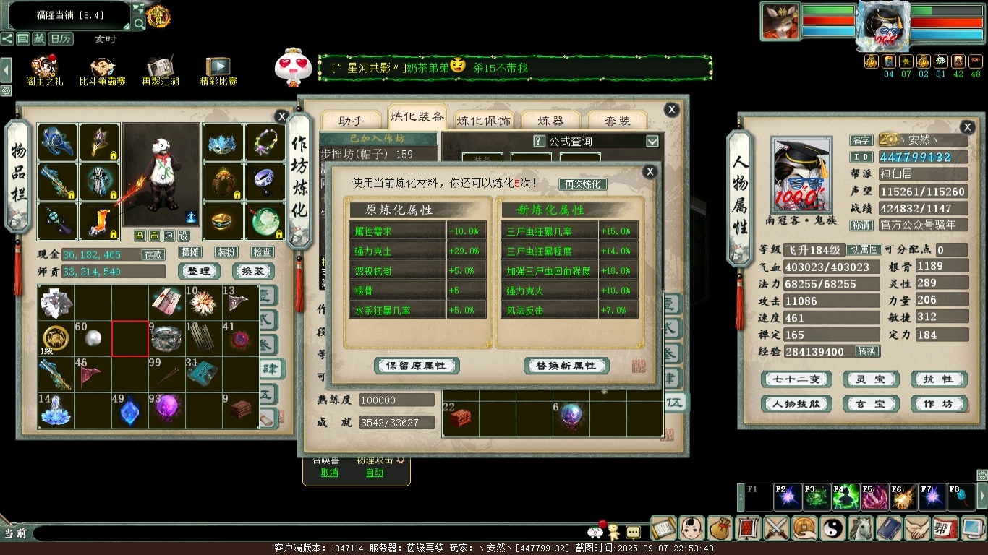Click the crossed swords icon in bottom bar
The image size is (988, 555).
776,529
